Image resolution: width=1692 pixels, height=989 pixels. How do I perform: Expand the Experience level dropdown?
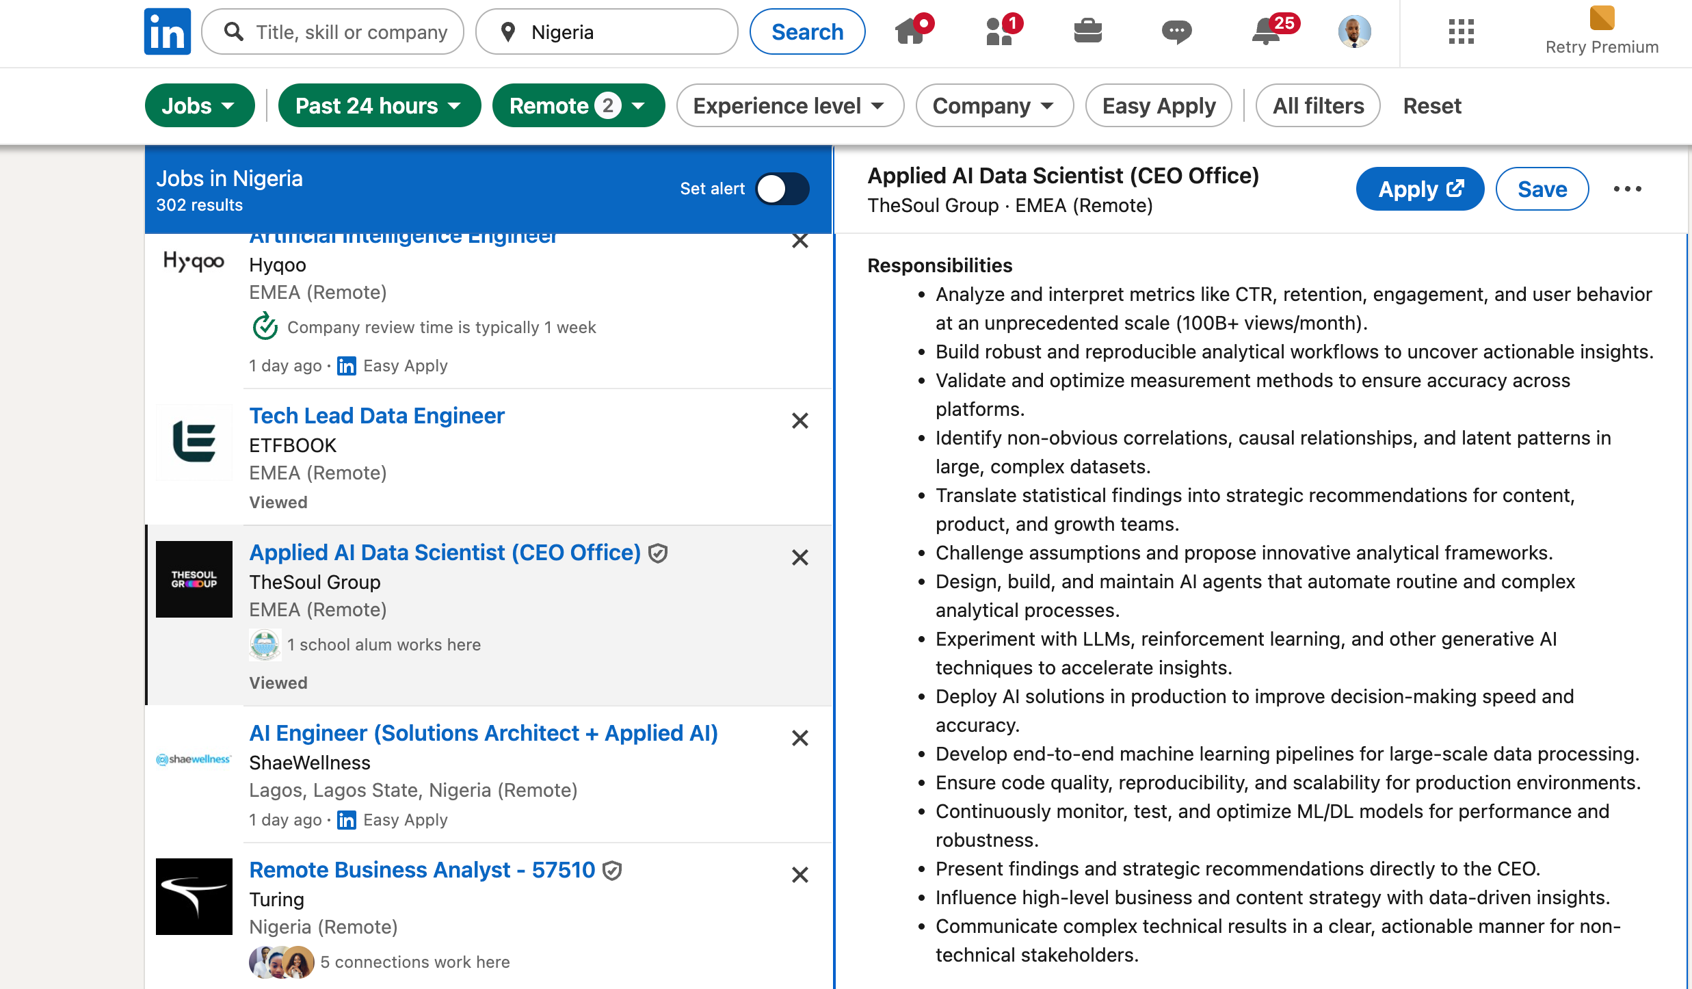coord(789,106)
